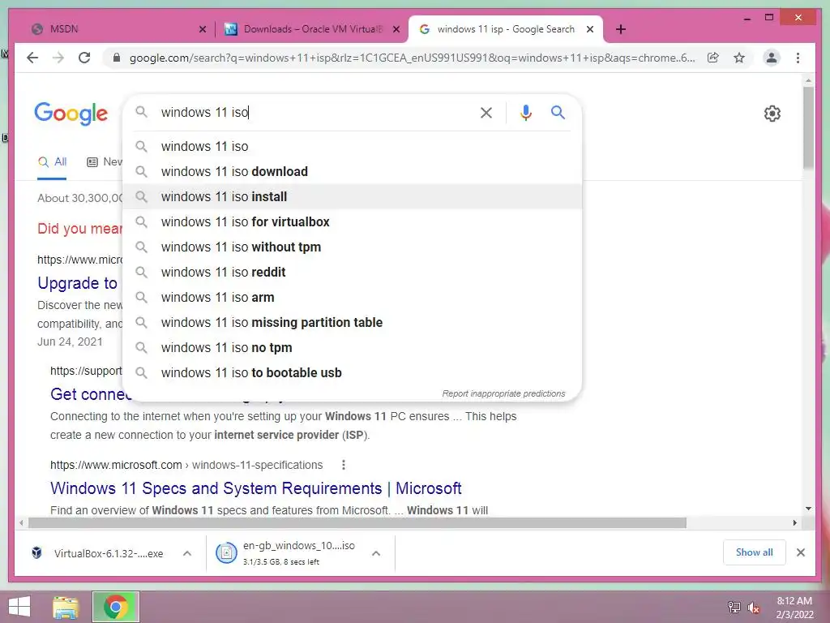This screenshot has width=830, height=623.
Task: Click the horizontal scrollbar thumb
Action: (x=357, y=523)
